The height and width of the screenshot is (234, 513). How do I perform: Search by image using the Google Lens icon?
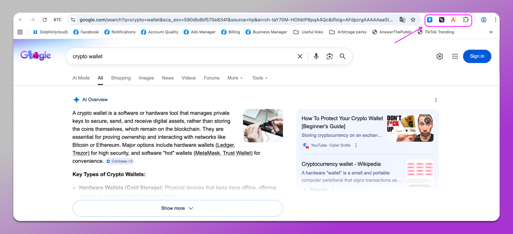click(329, 56)
